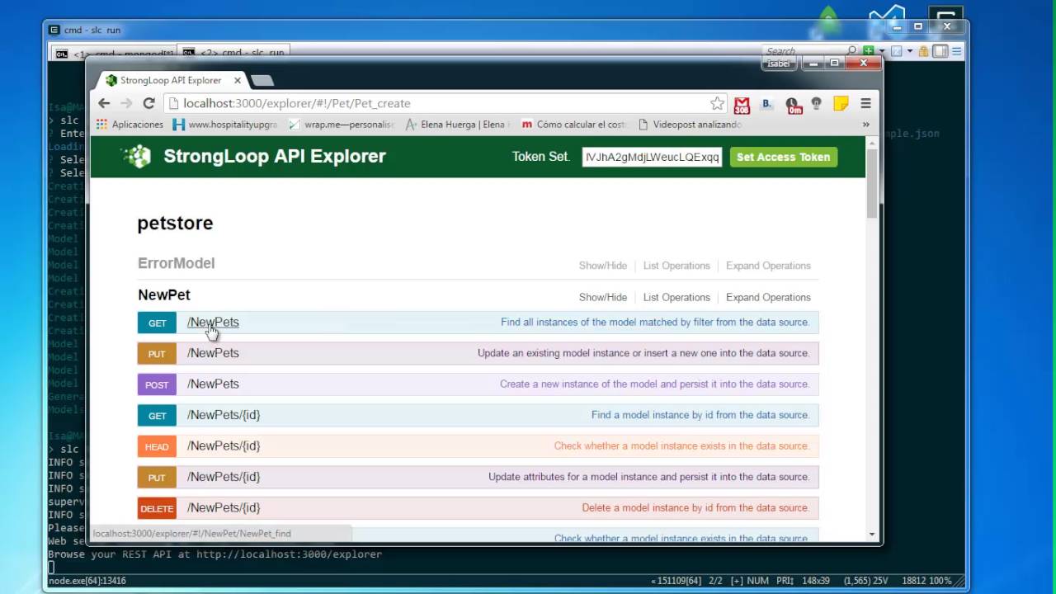The height and width of the screenshot is (594, 1056).
Task: Click the DELETE badge for /NewPets/{id}
Action: pyautogui.click(x=157, y=508)
